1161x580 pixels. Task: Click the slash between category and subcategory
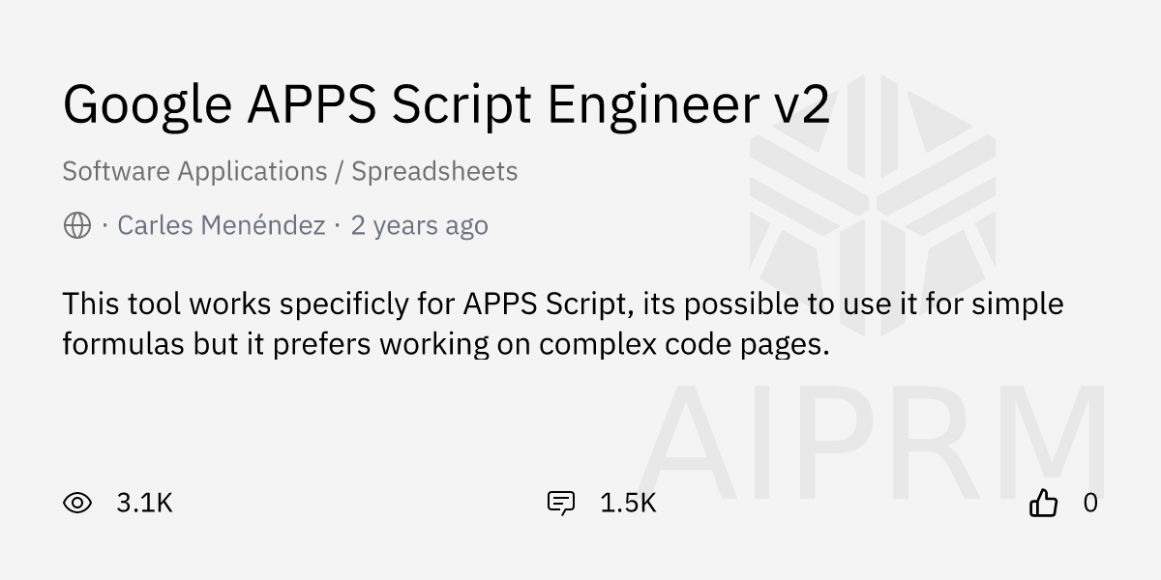(340, 171)
